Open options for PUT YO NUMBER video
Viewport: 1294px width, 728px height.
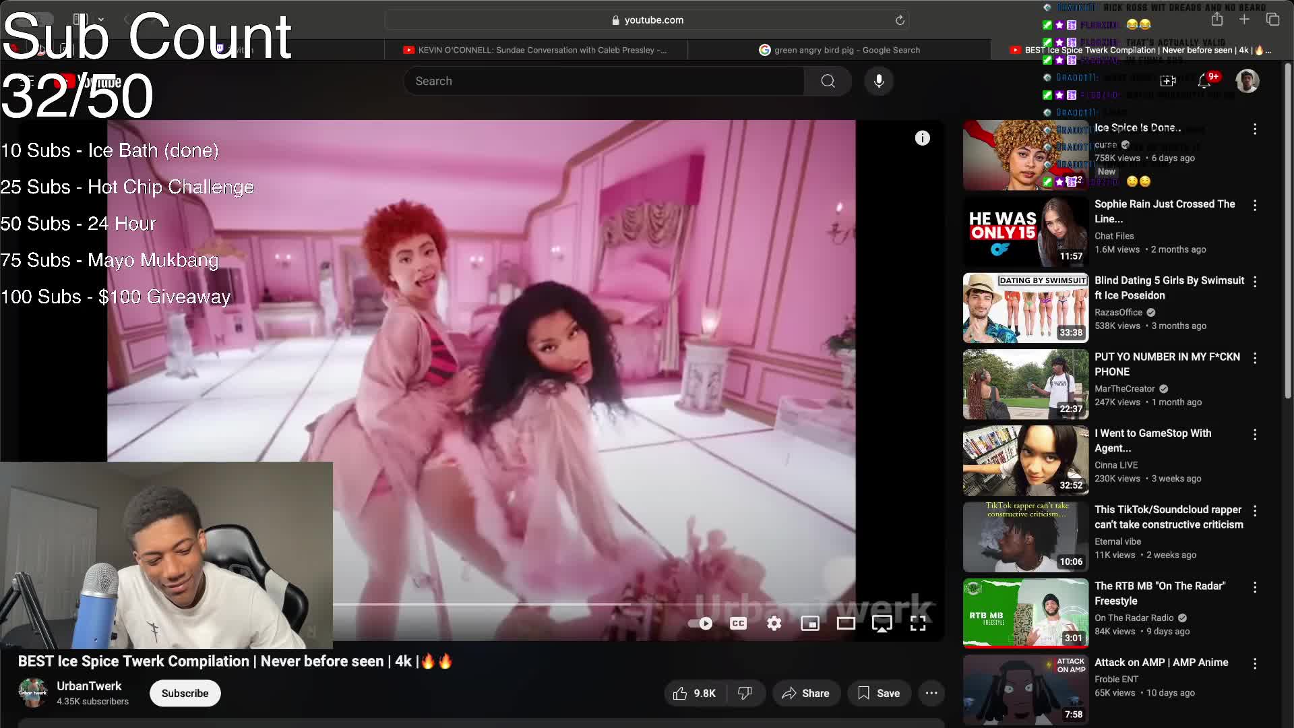tap(1255, 358)
